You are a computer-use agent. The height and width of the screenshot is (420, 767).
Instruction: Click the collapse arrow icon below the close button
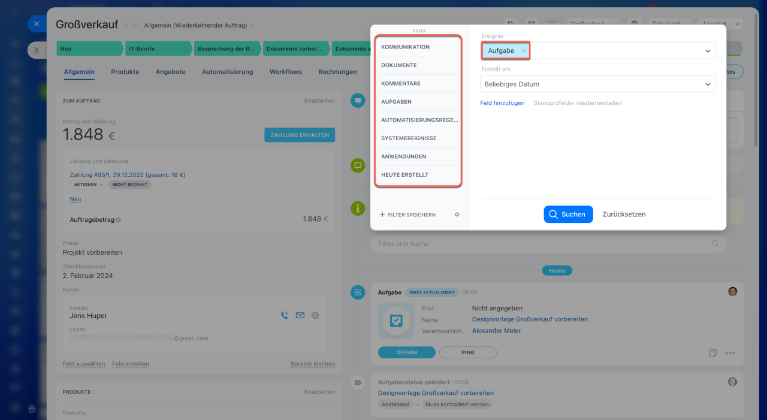click(37, 50)
